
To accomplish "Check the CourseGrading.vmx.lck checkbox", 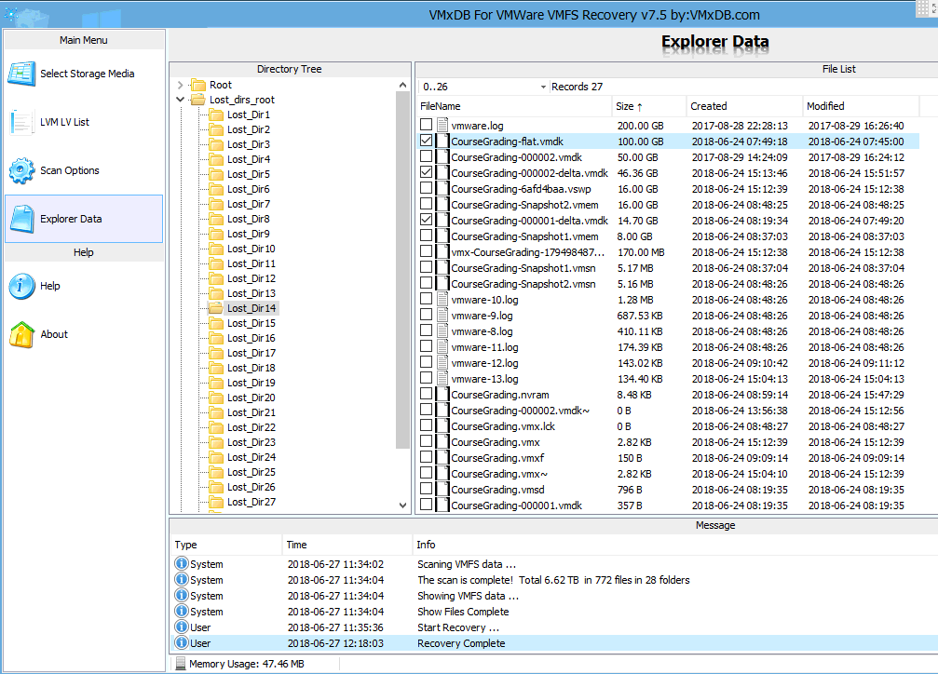I will (x=426, y=425).
